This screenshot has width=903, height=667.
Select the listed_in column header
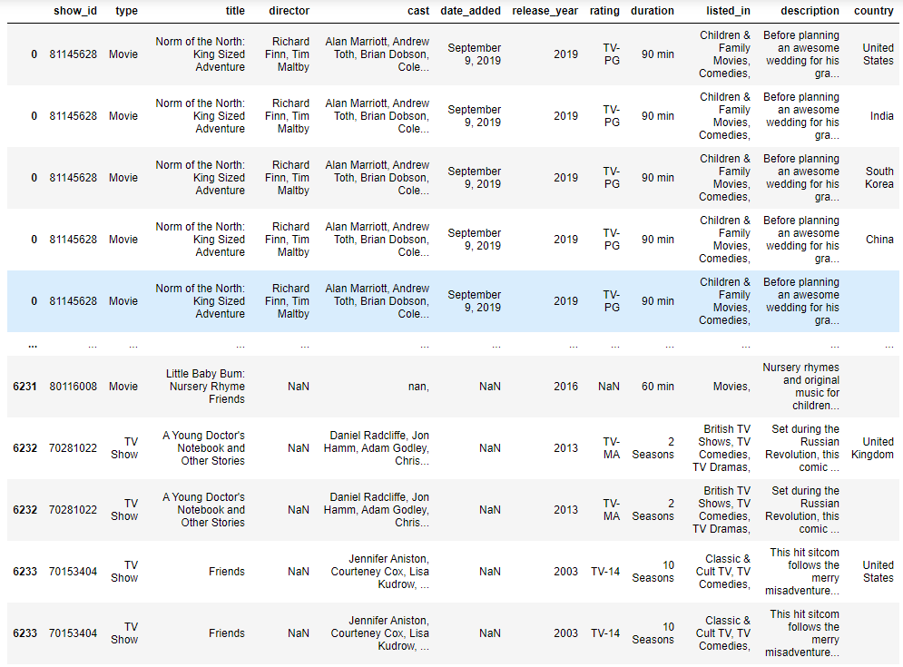coord(728,11)
